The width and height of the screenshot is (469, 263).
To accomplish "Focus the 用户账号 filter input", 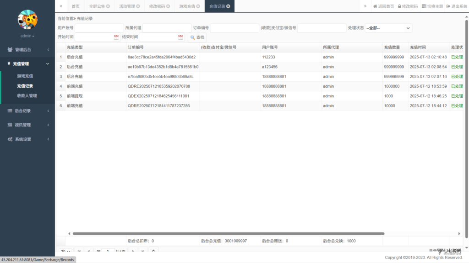I will coord(99,28).
